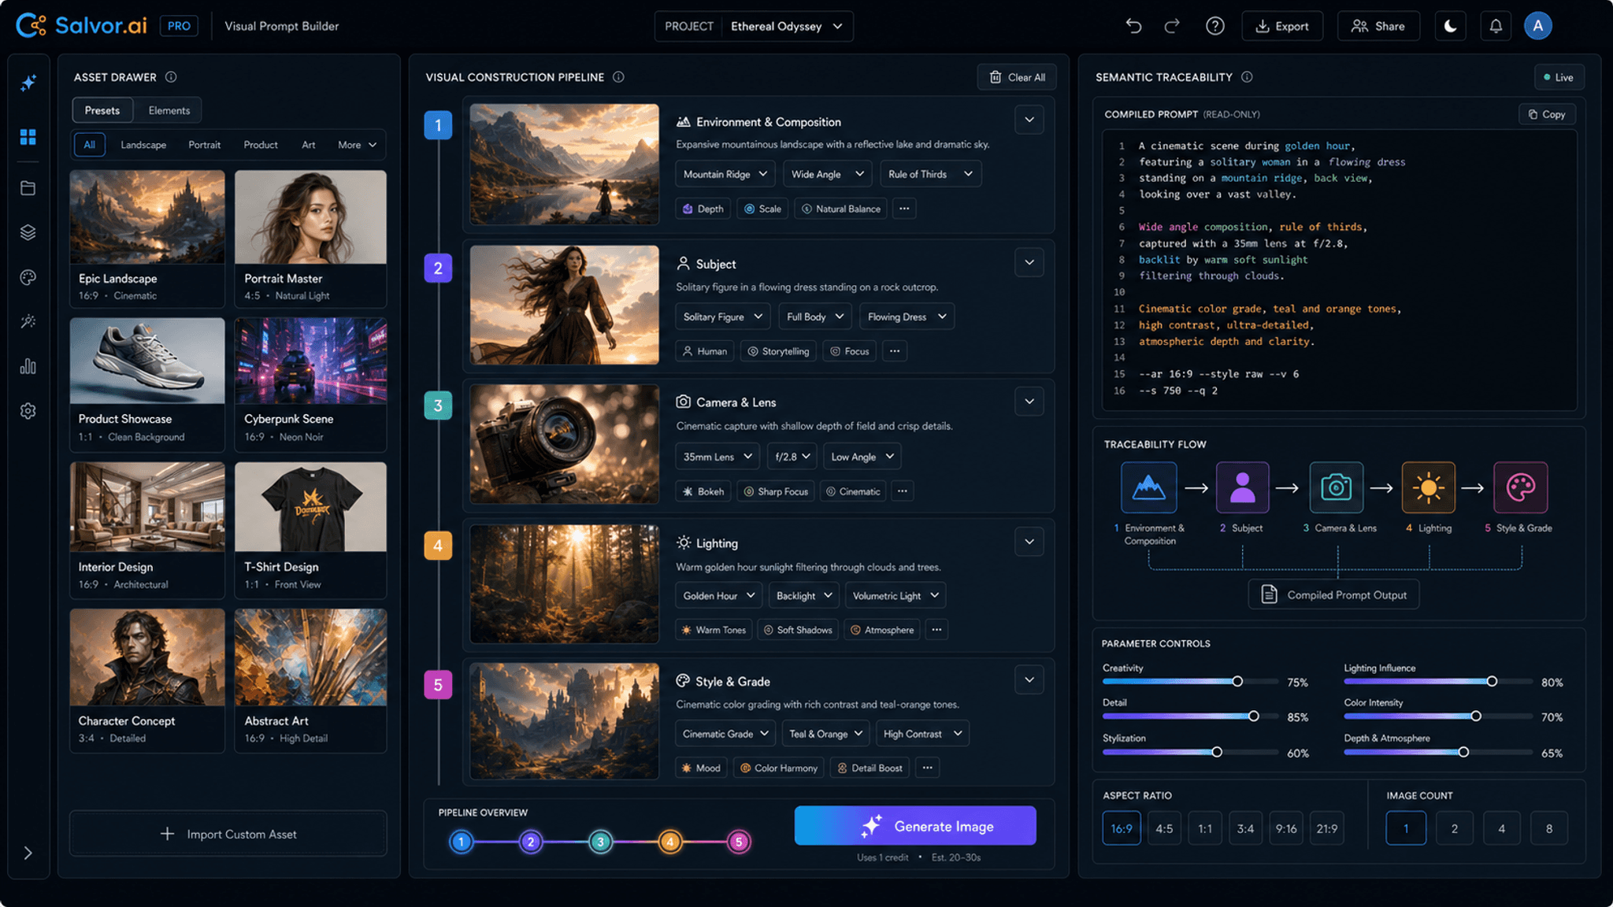Select 21:9 aspect ratio

(x=1327, y=828)
